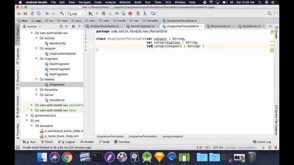Hide the Project panel with the hide icon
294x165 pixels.
(80, 27)
